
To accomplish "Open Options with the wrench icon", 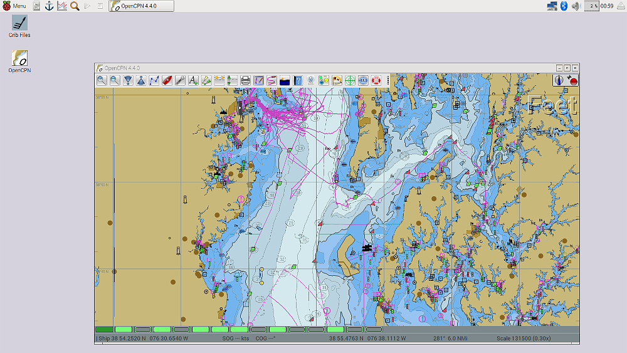I will pyautogui.click(x=180, y=80).
